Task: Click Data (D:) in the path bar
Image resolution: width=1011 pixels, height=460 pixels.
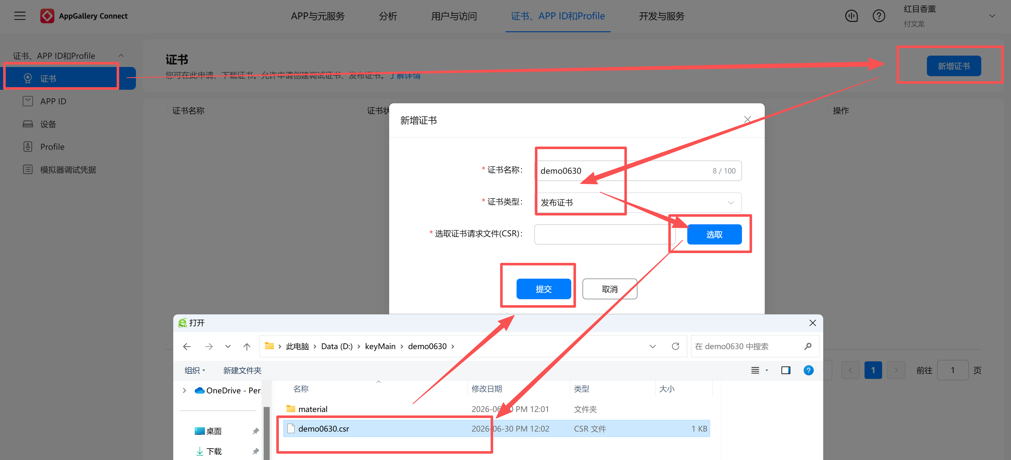Action: [x=337, y=346]
